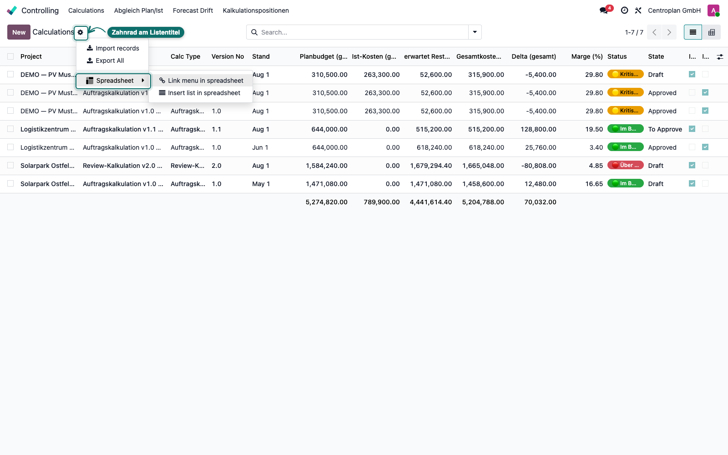Click the Jun 1 stand date

(260, 147)
